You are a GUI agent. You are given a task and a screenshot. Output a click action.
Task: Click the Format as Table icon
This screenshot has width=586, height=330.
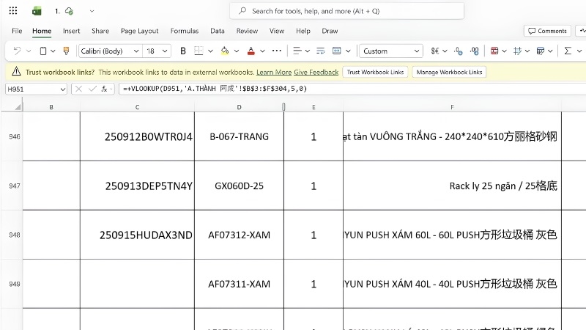[541, 51]
